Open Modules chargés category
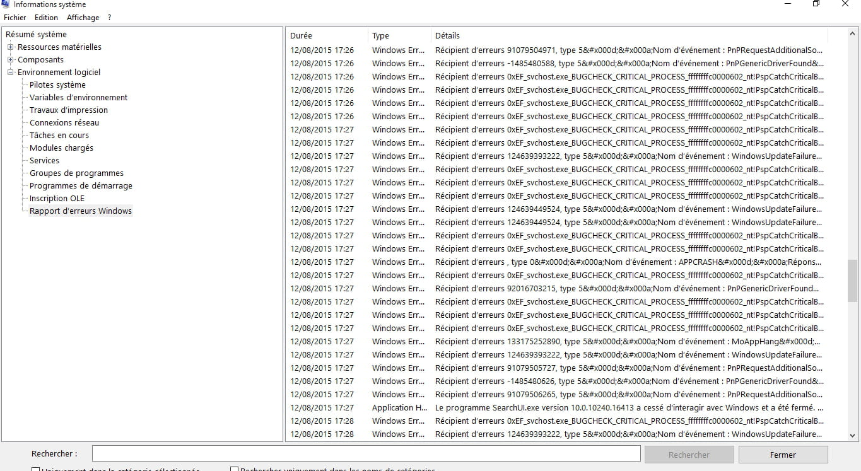Viewport: 861px width, 471px height. [x=61, y=148]
